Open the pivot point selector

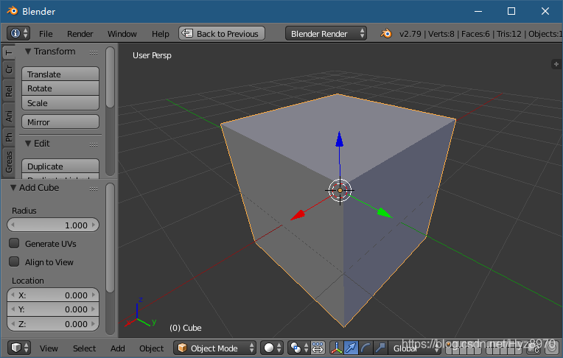[x=298, y=348]
